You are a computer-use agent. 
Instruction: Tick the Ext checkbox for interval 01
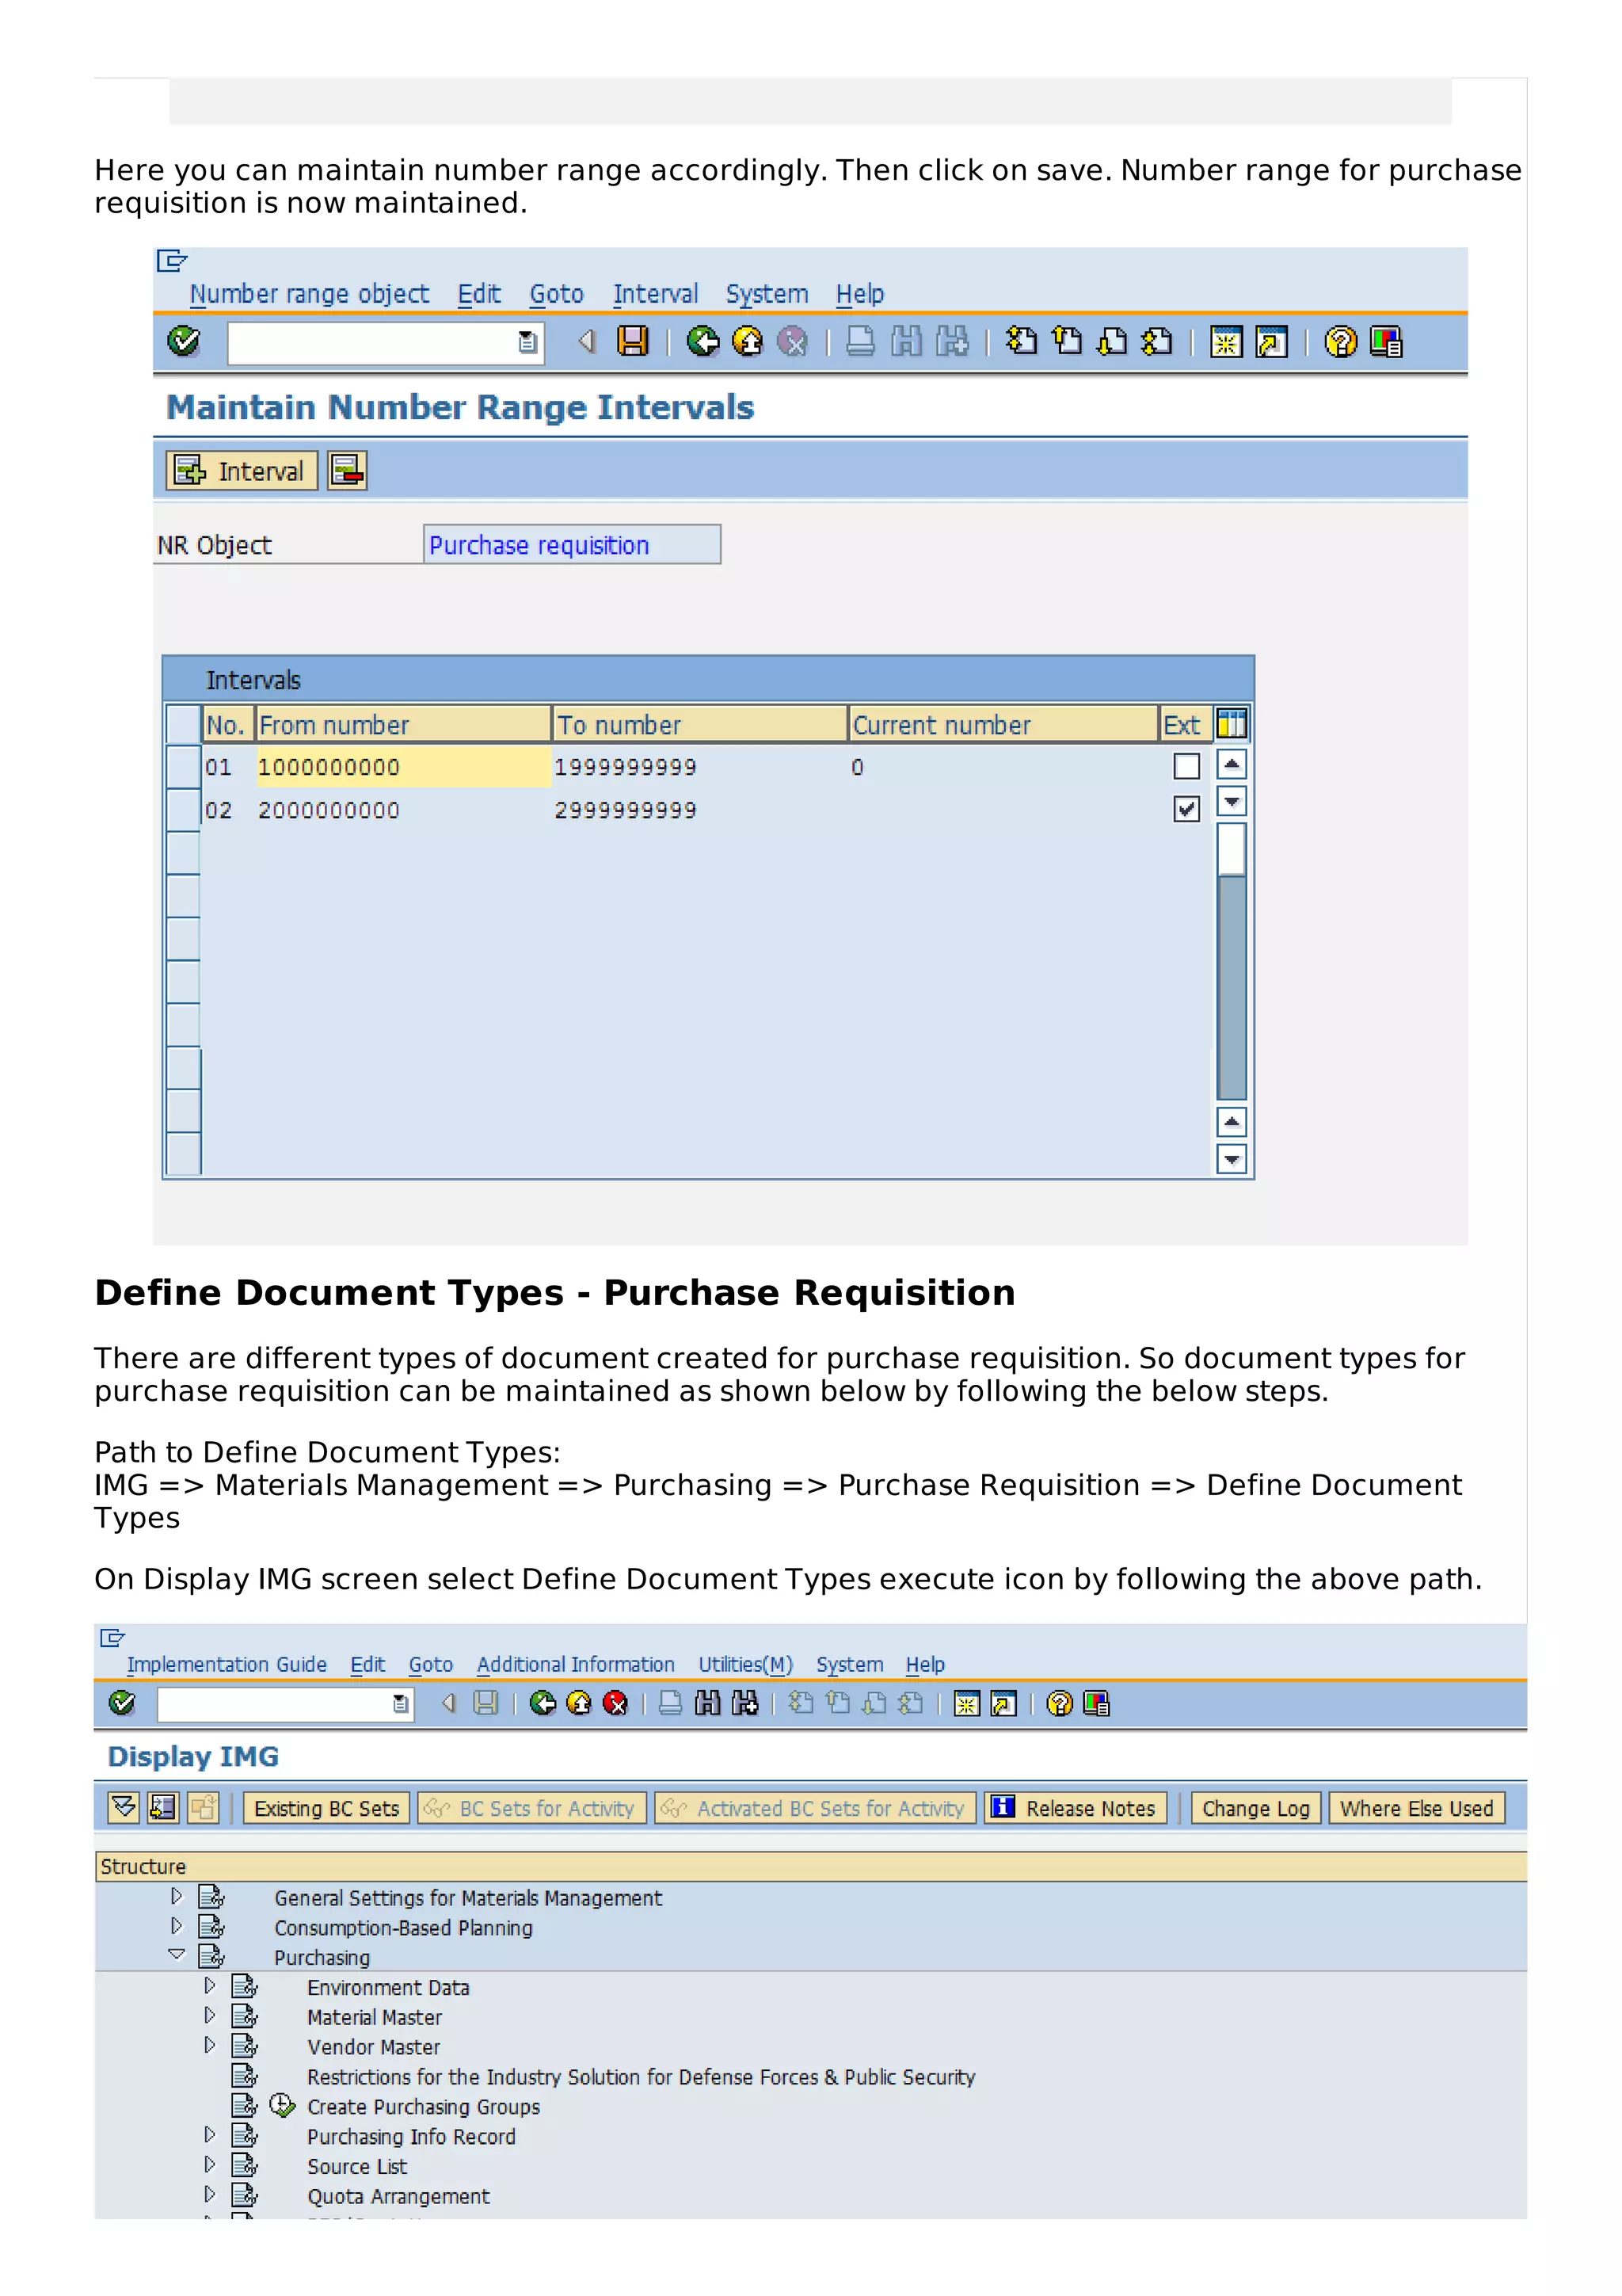(x=1186, y=766)
